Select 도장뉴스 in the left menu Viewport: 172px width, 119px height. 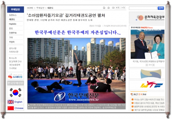(x=13, y=15)
